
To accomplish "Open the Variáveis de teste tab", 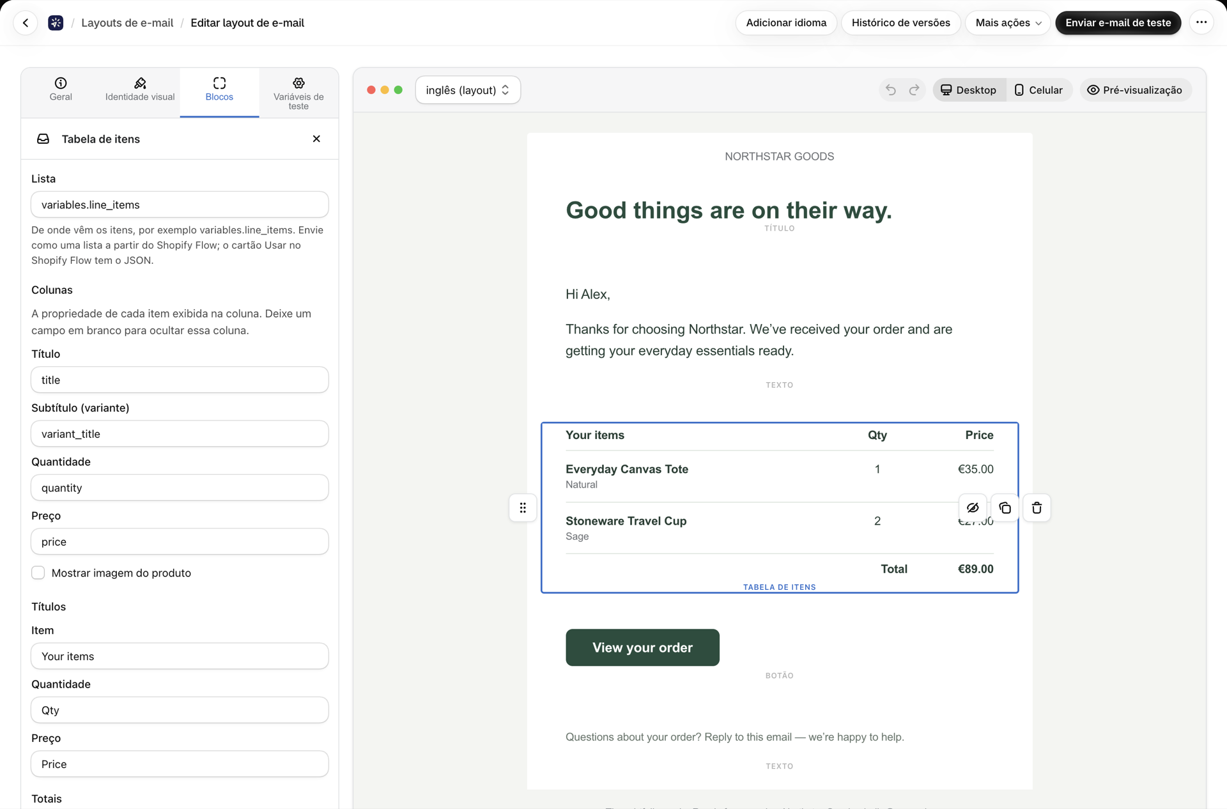I will 298,93.
